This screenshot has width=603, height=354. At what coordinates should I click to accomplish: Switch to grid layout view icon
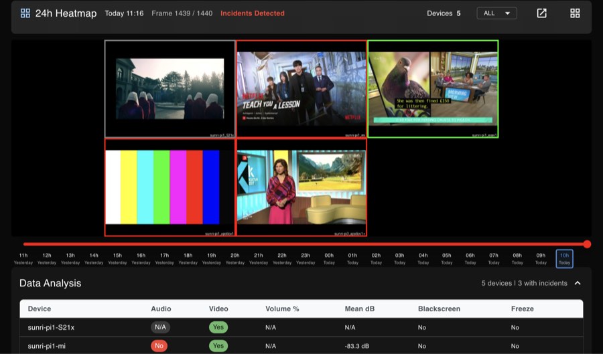(575, 13)
